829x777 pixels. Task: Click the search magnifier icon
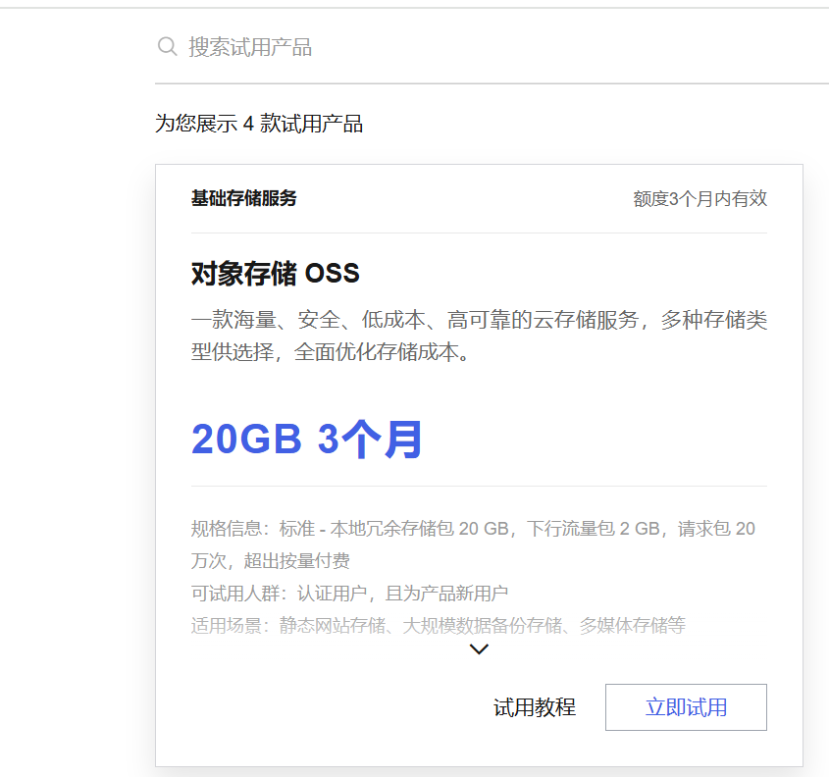[x=167, y=46]
